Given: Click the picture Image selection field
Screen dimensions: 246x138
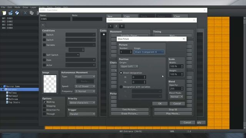Looking at the screenshot, I should coord(149,52).
